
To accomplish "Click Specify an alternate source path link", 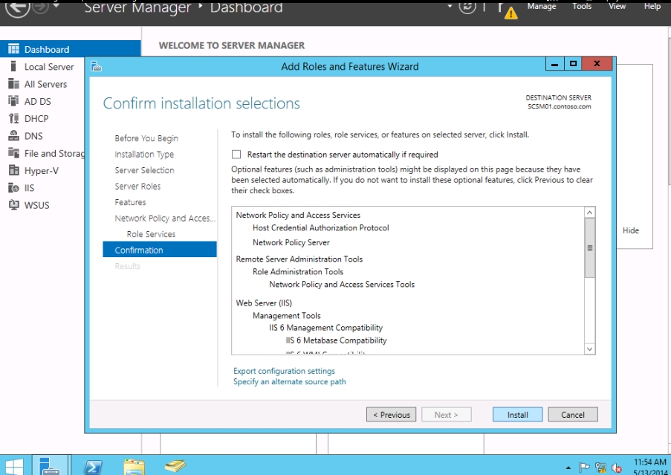I will [289, 382].
